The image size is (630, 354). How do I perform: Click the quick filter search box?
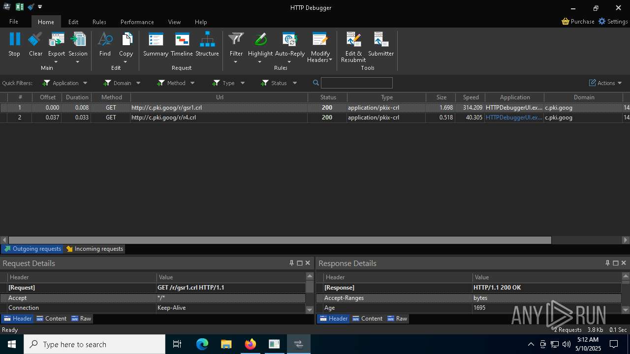pos(357,83)
